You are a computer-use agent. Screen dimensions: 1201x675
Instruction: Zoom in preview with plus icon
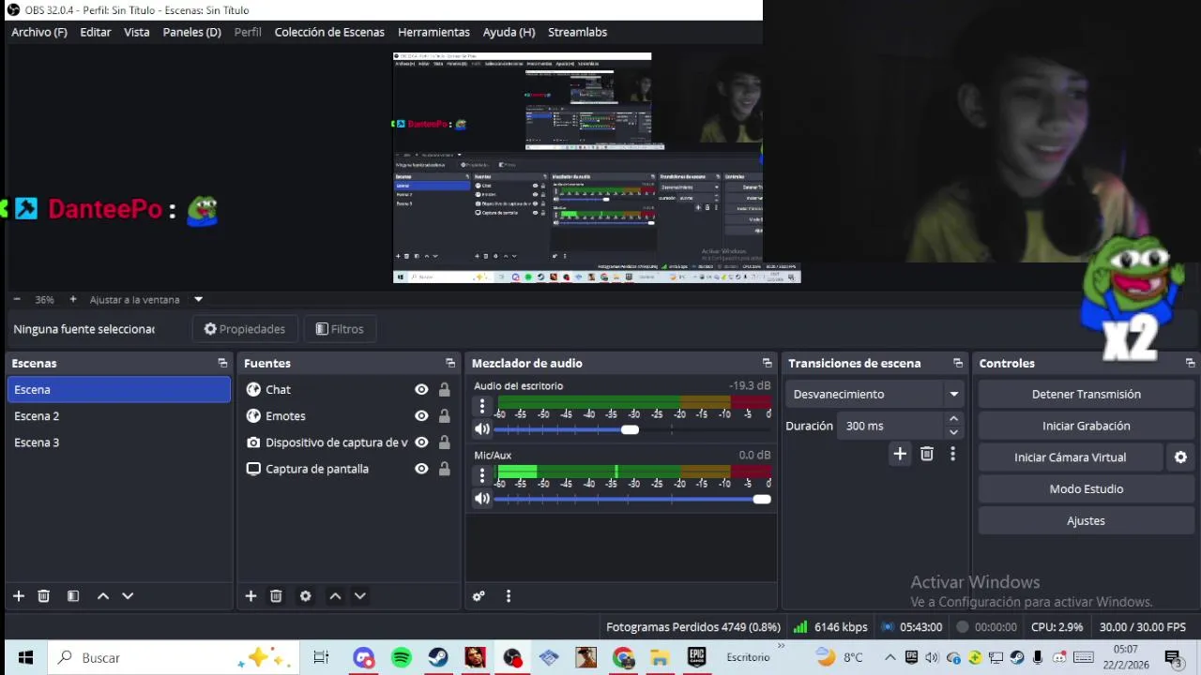pyautogui.click(x=73, y=300)
